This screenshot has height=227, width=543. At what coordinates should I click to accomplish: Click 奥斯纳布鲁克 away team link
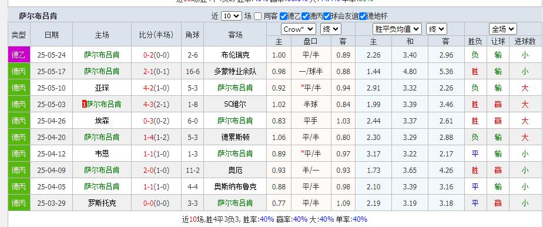click(235, 186)
